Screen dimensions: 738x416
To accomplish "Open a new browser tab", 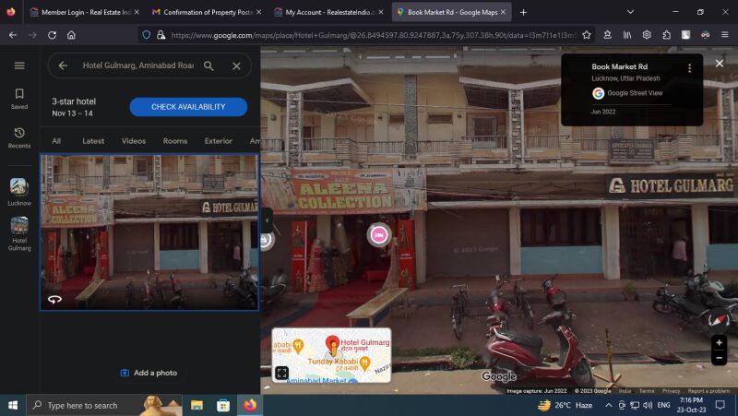I will click(523, 12).
